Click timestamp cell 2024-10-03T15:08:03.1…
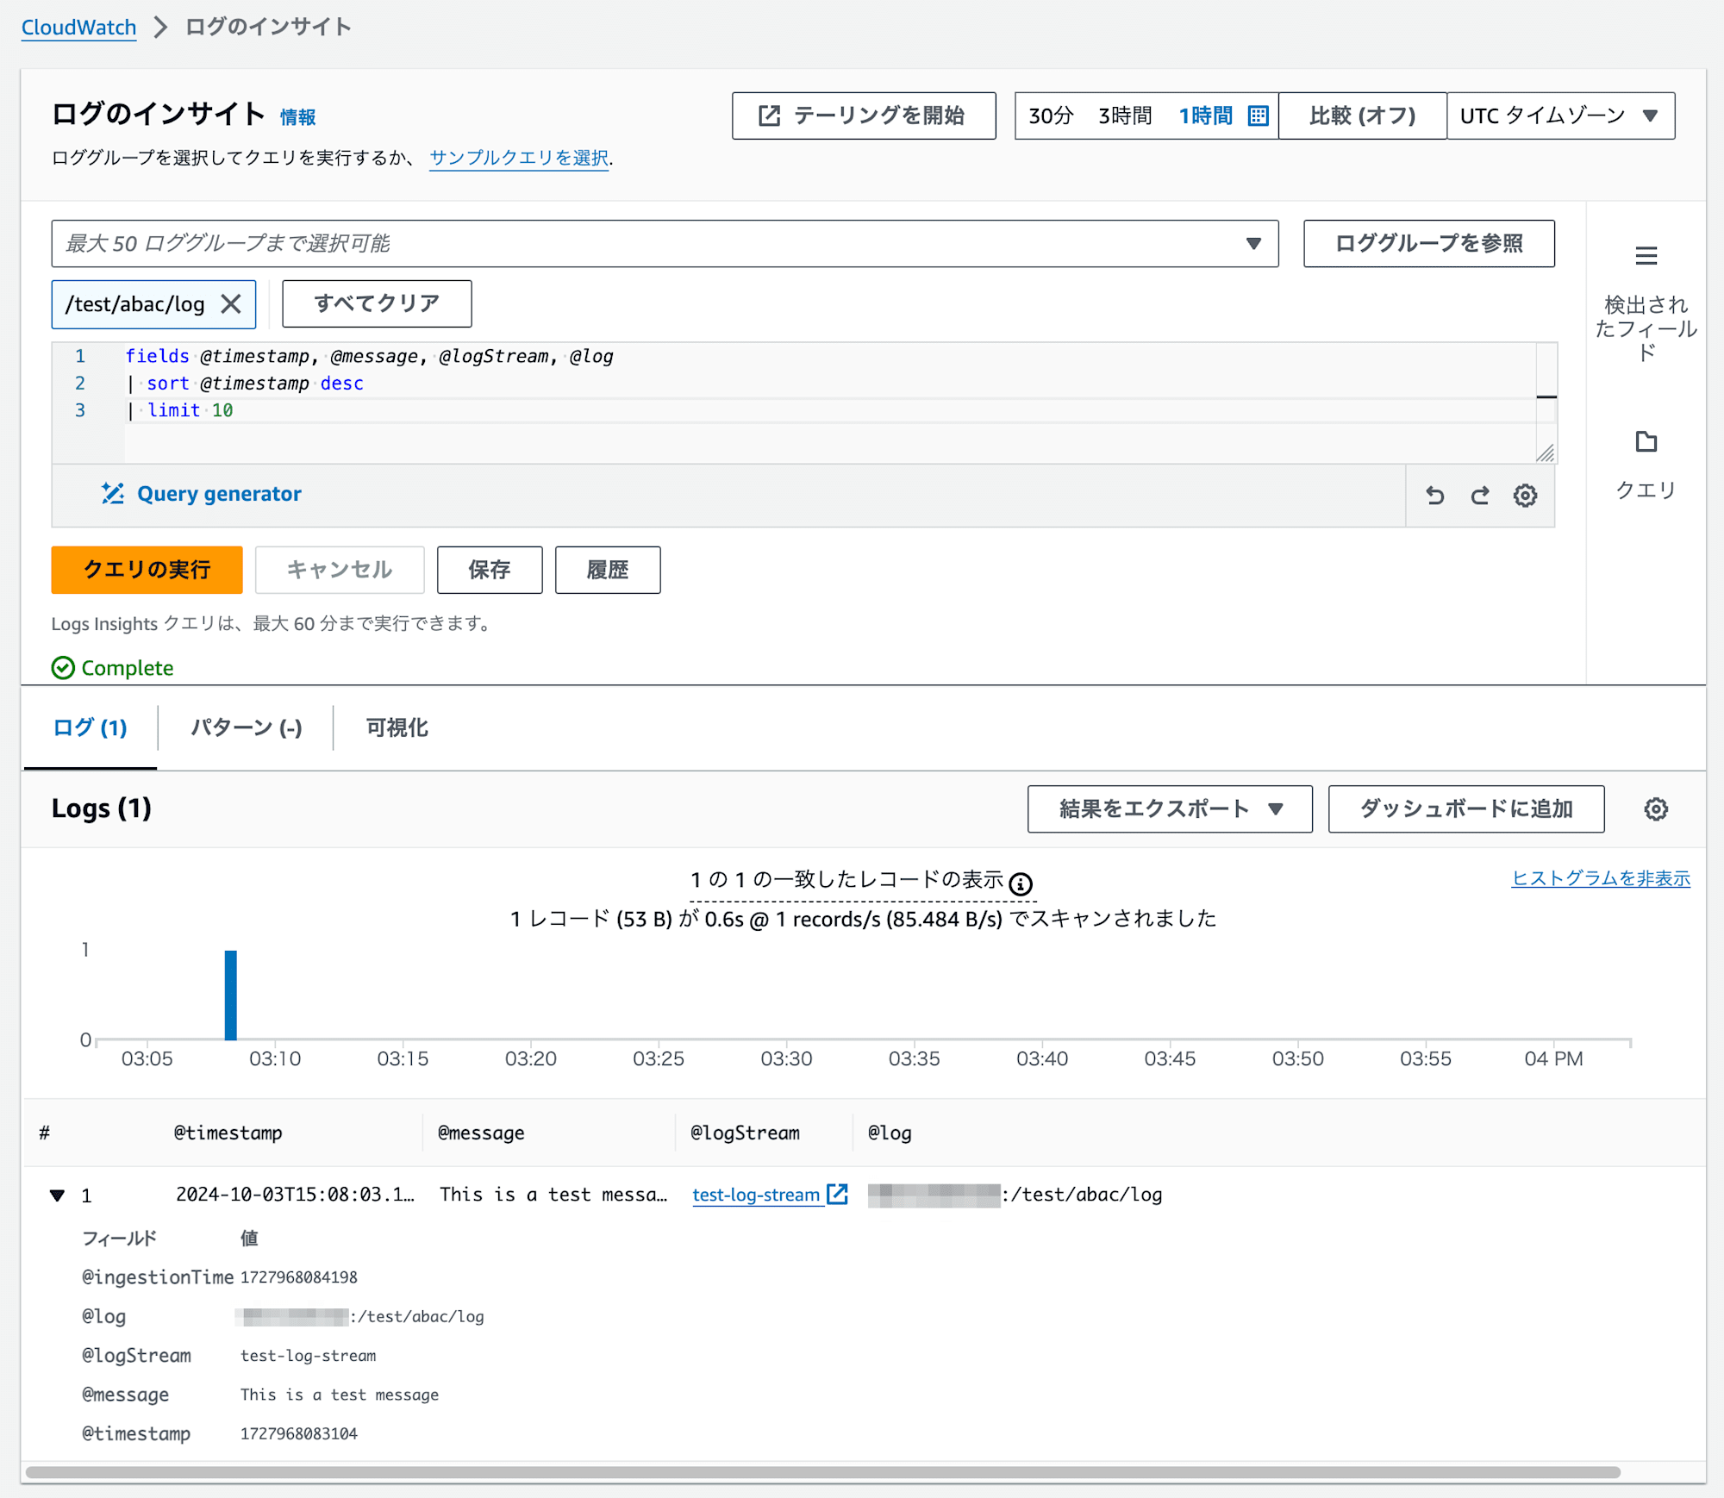Screen dimensions: 1724x1498 tap(295, 1195)
